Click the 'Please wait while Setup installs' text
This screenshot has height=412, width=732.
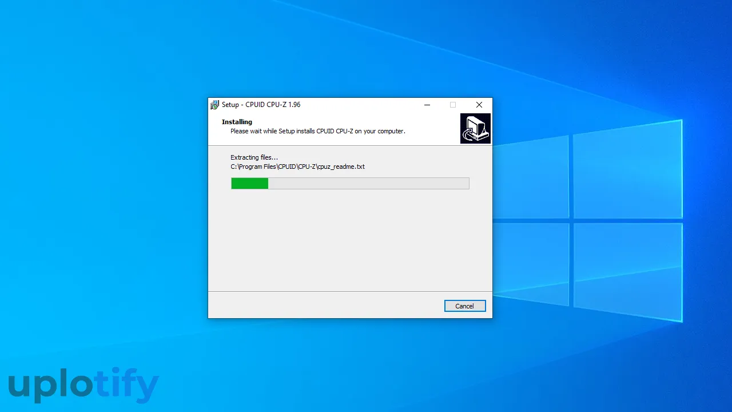point(317,131)
